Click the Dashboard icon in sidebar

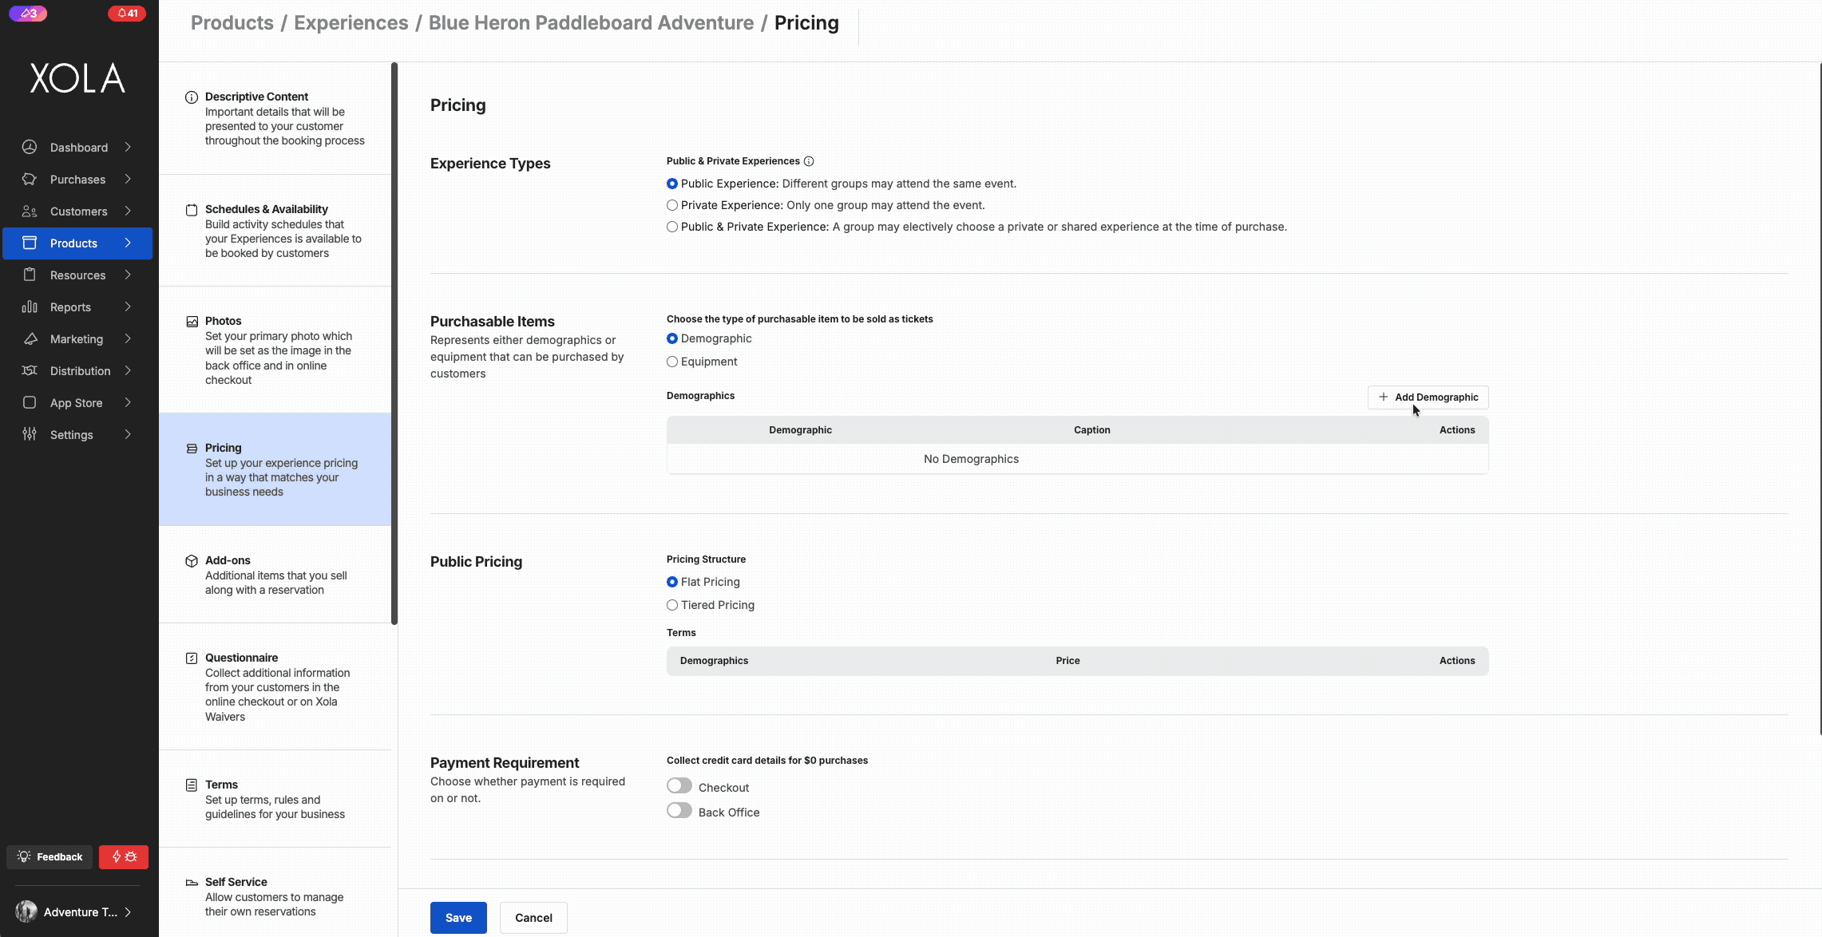point(30,147)
